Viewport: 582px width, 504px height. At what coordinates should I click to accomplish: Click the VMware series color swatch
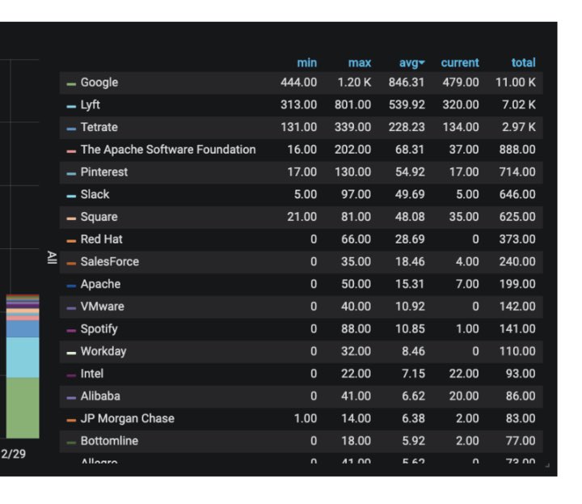click(71, 308)
